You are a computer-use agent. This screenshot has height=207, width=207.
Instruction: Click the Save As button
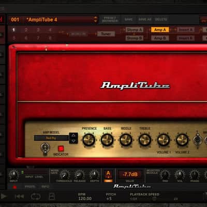[145, 19]
